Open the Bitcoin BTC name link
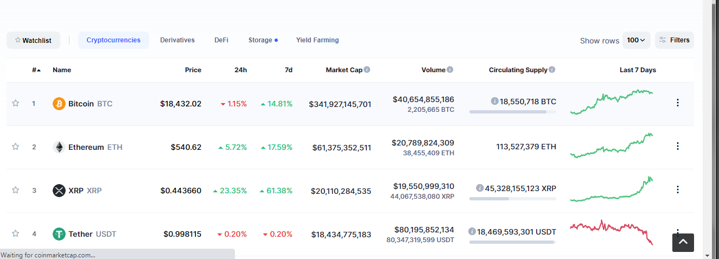Viewport: 719px width, 259px height. pyautogui.click(x=90, y=104)
